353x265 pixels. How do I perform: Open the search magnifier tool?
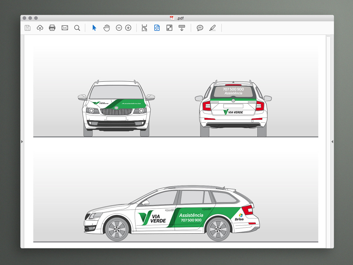click(77, 28)
